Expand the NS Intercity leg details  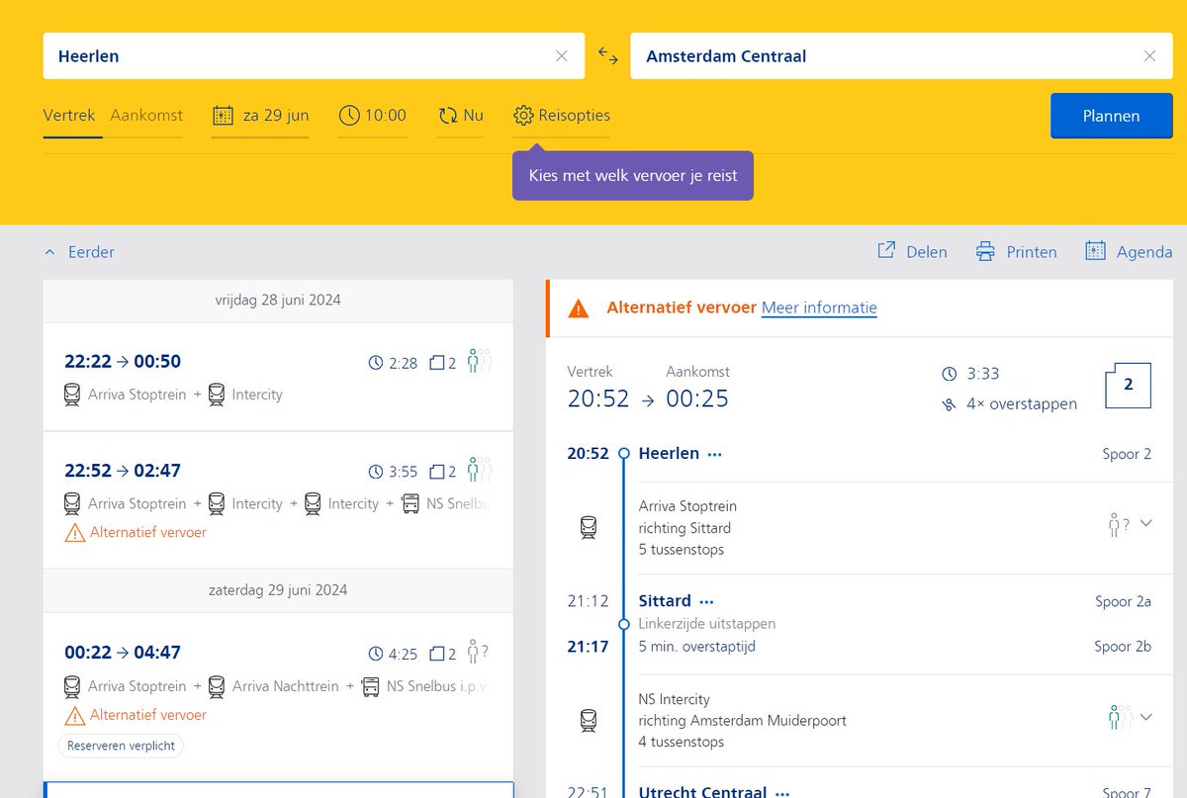[x=1146, y=717]
